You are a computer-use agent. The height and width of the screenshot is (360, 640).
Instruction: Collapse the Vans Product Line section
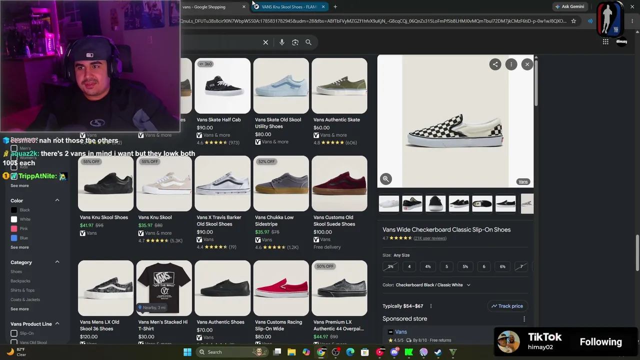click(x=57, y=324)
